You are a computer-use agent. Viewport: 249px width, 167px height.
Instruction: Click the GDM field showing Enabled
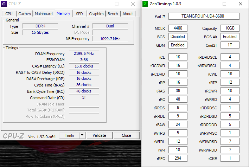tap(178, 45)
